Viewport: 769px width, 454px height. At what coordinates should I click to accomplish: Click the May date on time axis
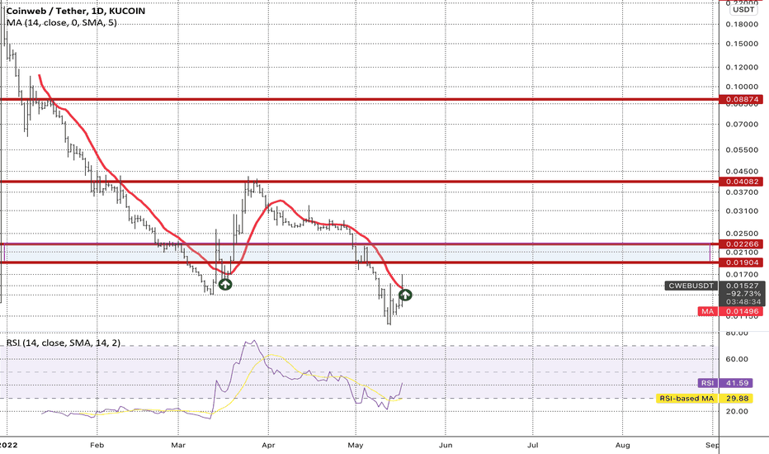355,445
